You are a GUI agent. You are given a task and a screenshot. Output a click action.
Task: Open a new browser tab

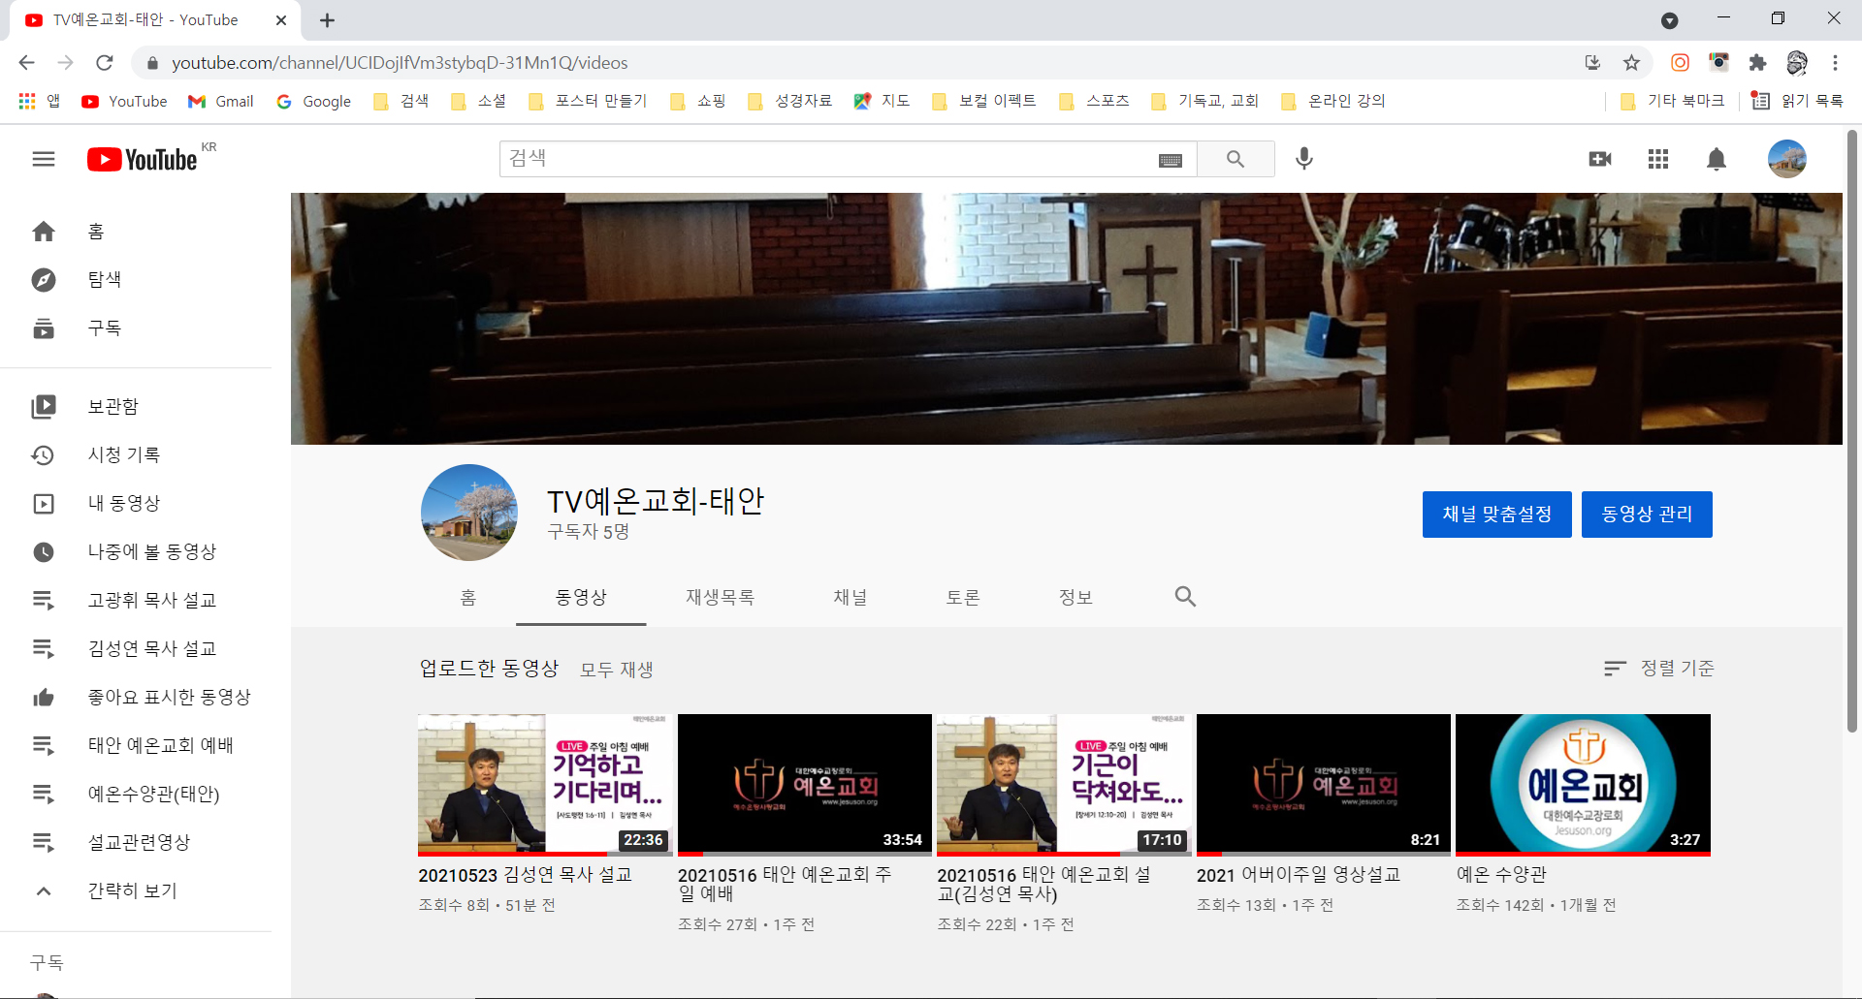pyautogui.click(x=327, y=20)
